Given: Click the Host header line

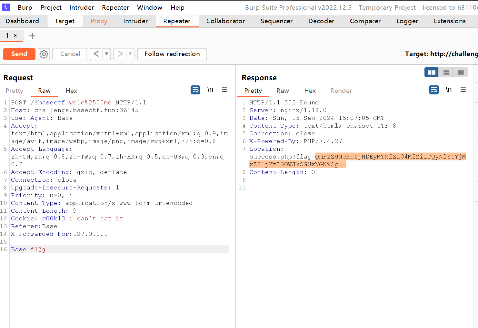Looking at the screenshot, I should [75, 110].
